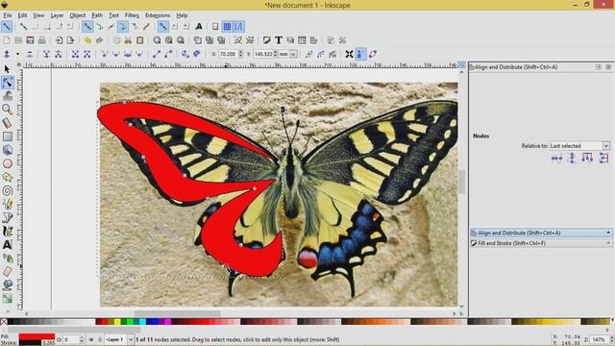
Task: Toggle snap to grids button
Action: pyautogui.click(x=227, y=27)
